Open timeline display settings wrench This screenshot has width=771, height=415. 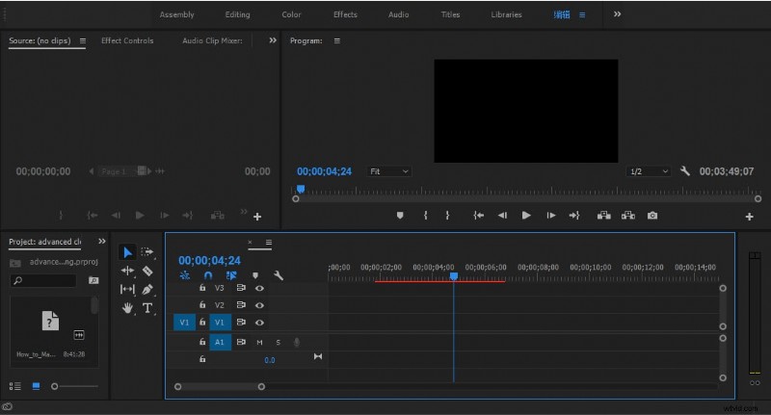pyautogui.click(x=279, y=275)
